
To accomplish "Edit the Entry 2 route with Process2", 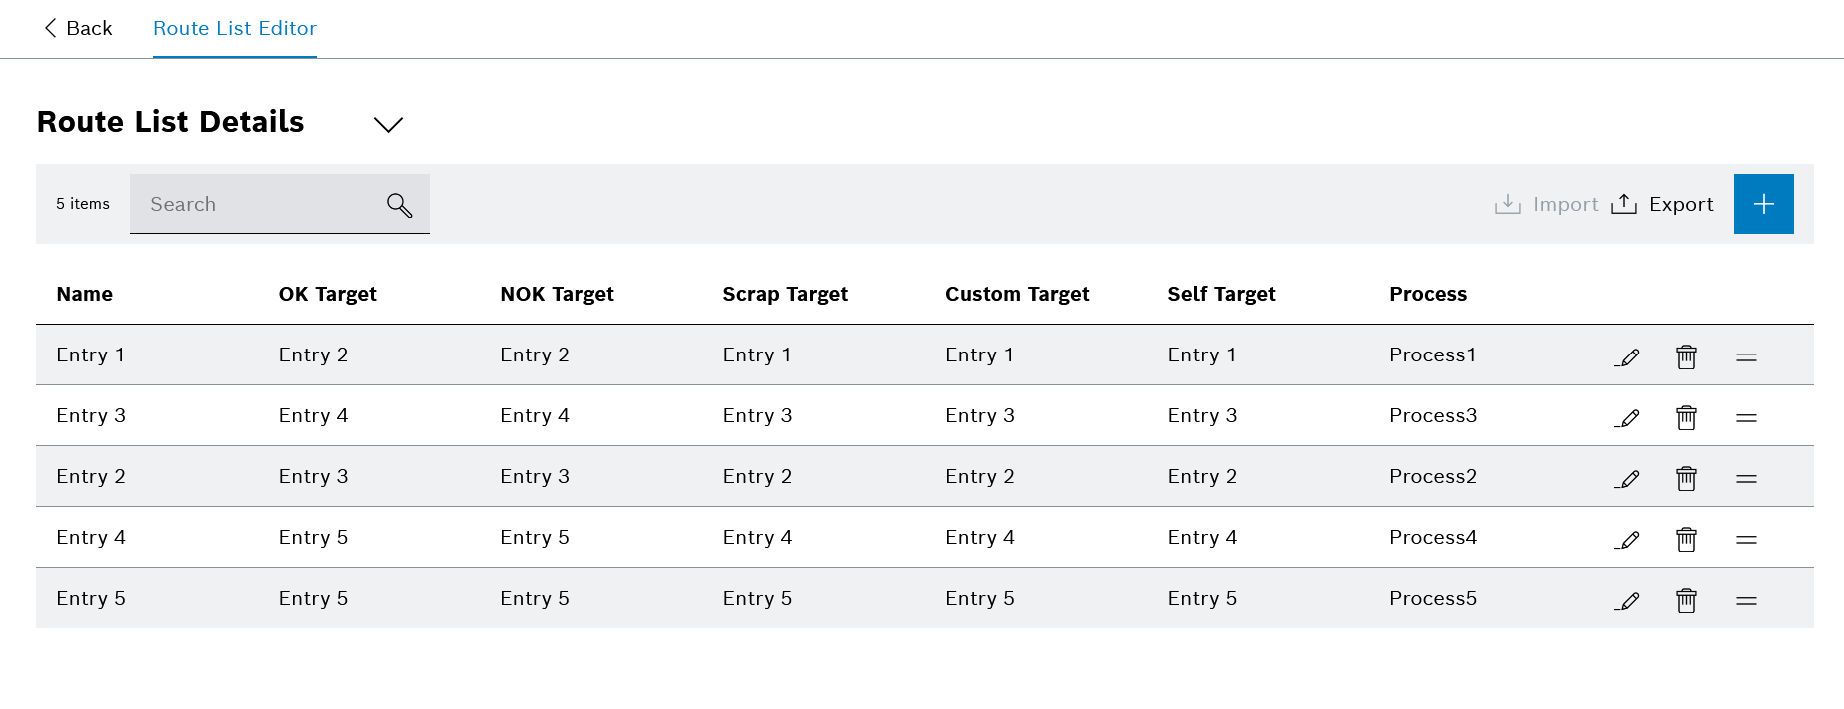I will click(1627, 477).
